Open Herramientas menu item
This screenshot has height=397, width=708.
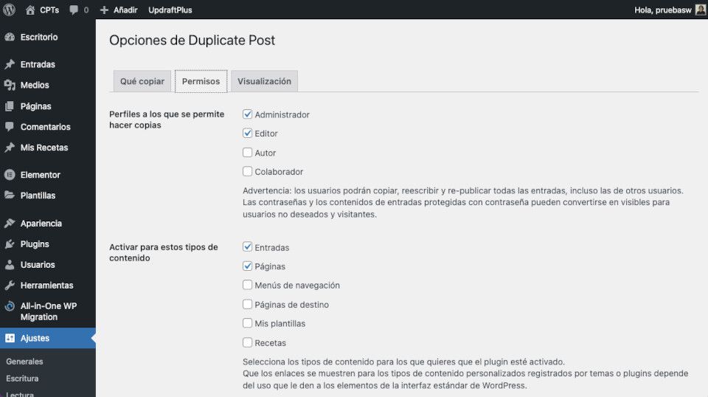pos(48,286)
